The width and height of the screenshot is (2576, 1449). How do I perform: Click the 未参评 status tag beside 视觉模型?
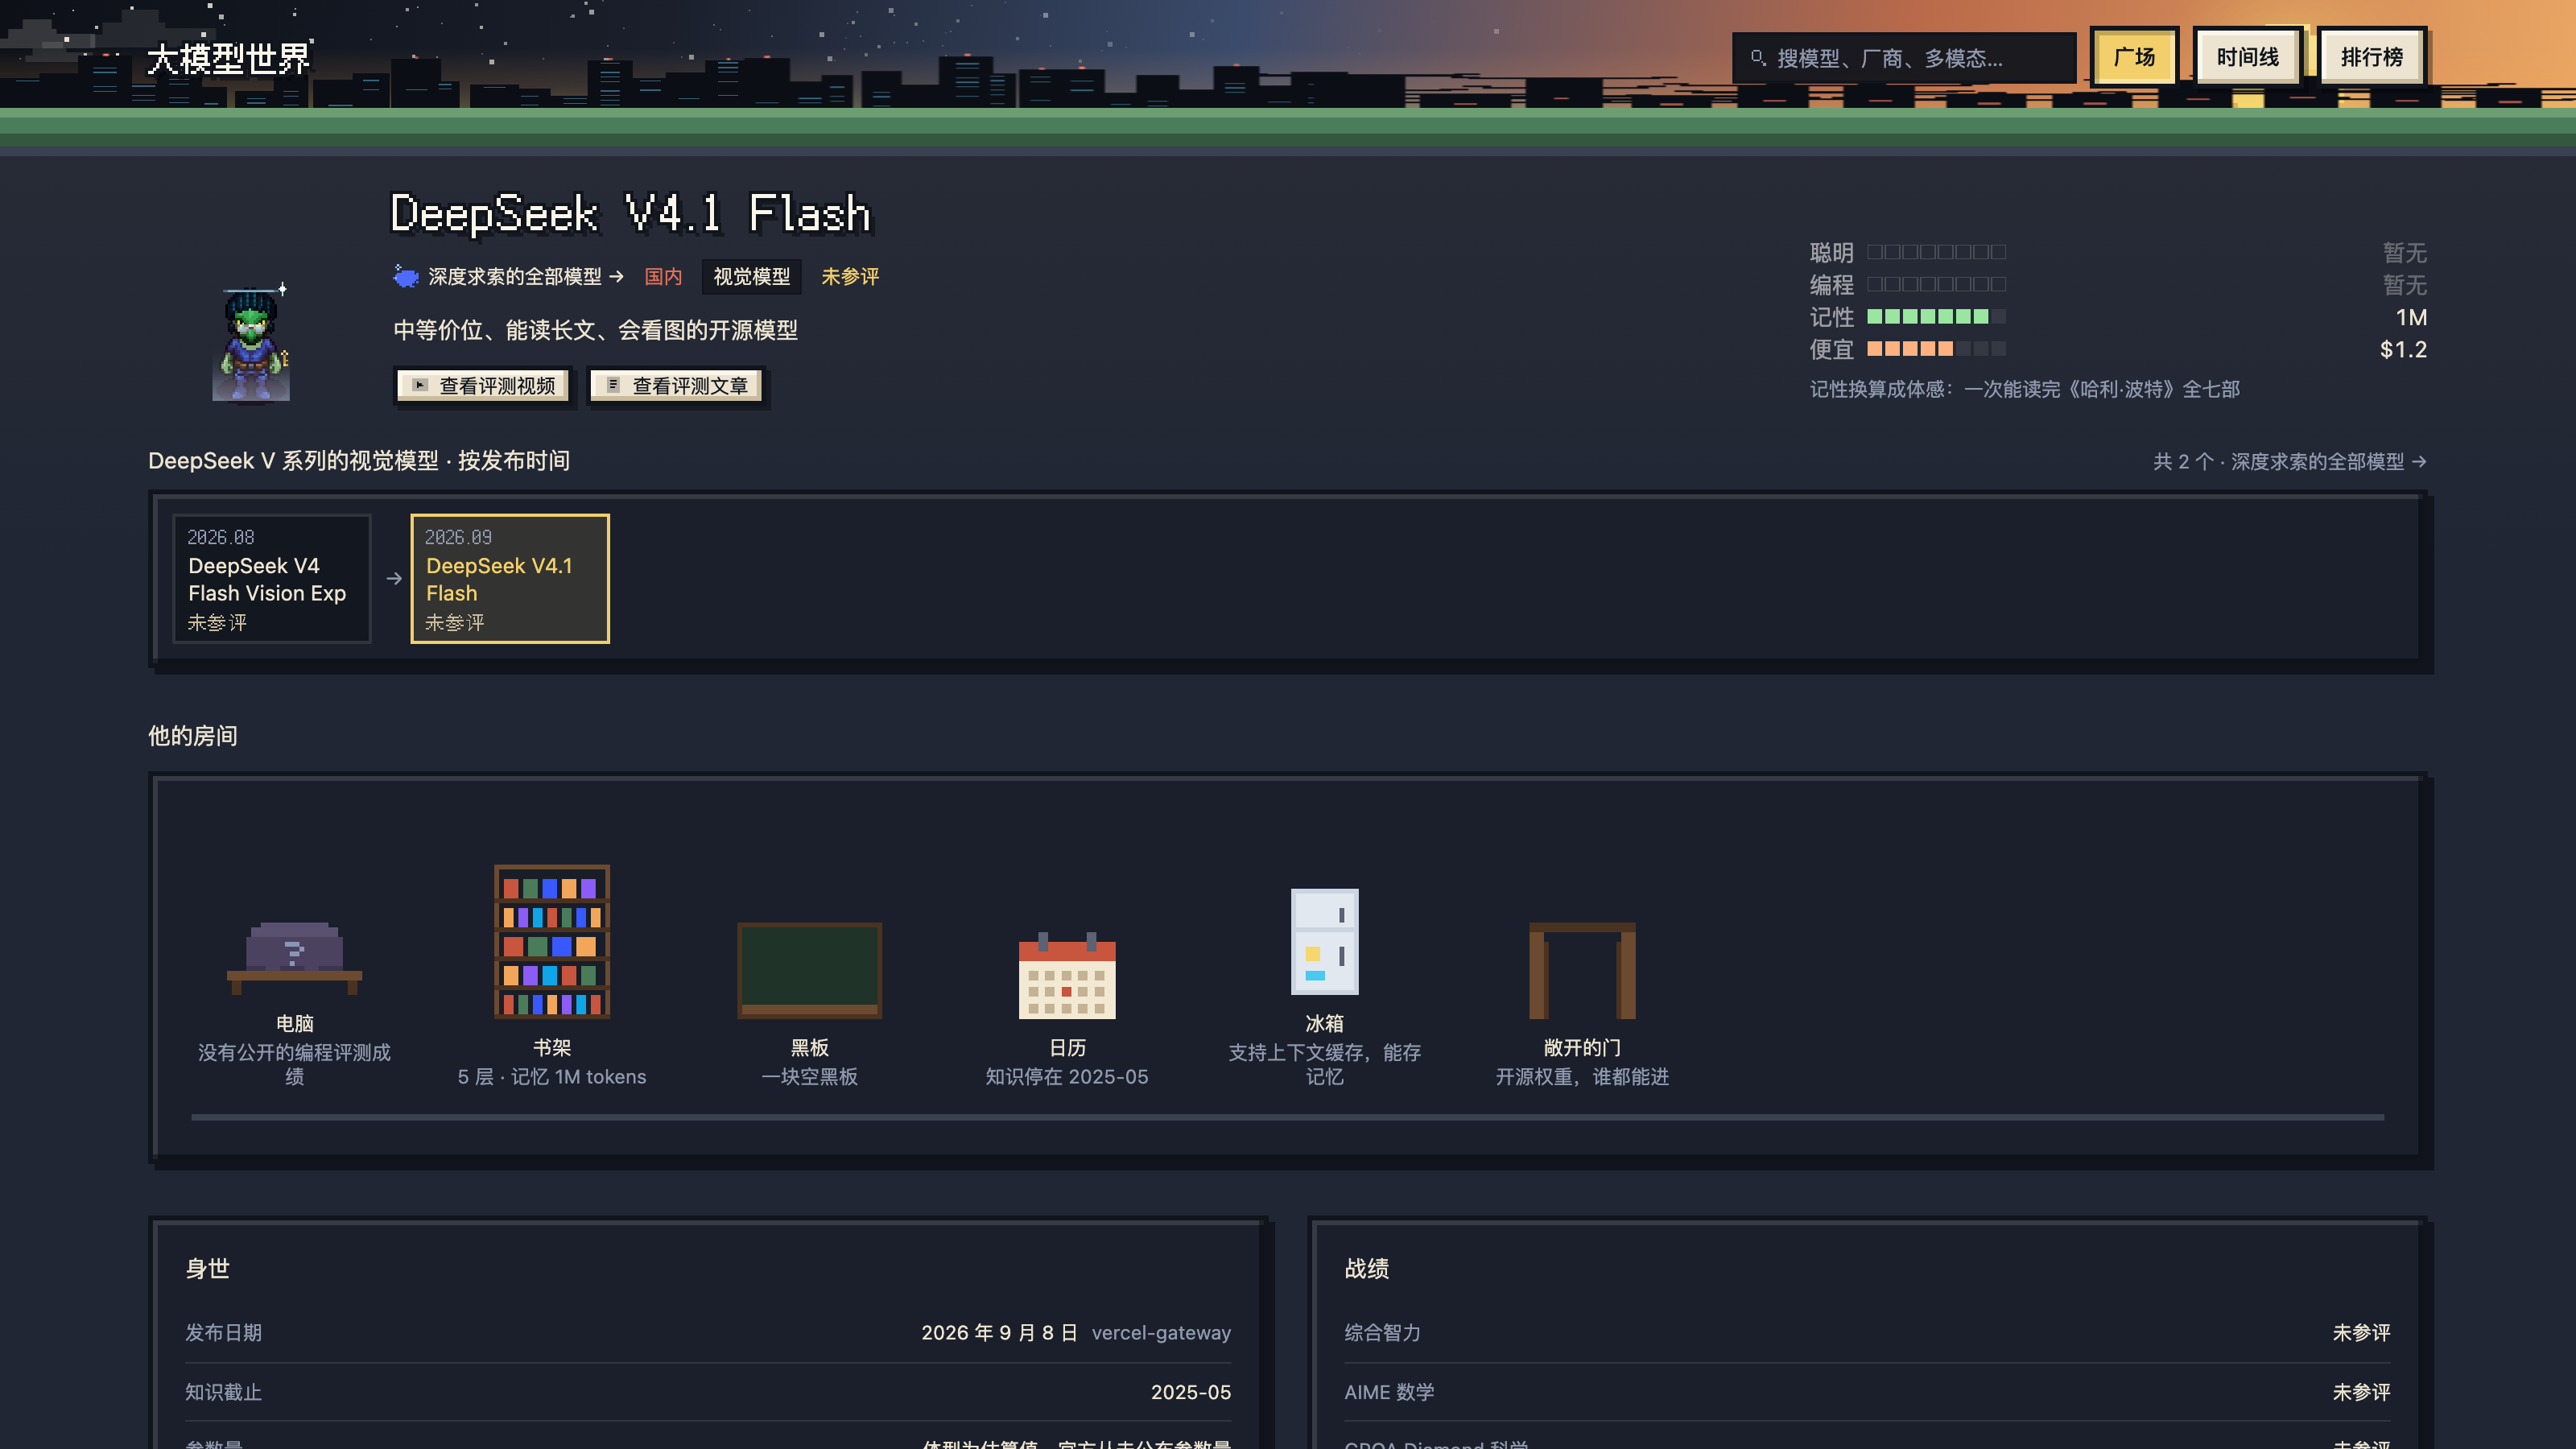[850, 276]
